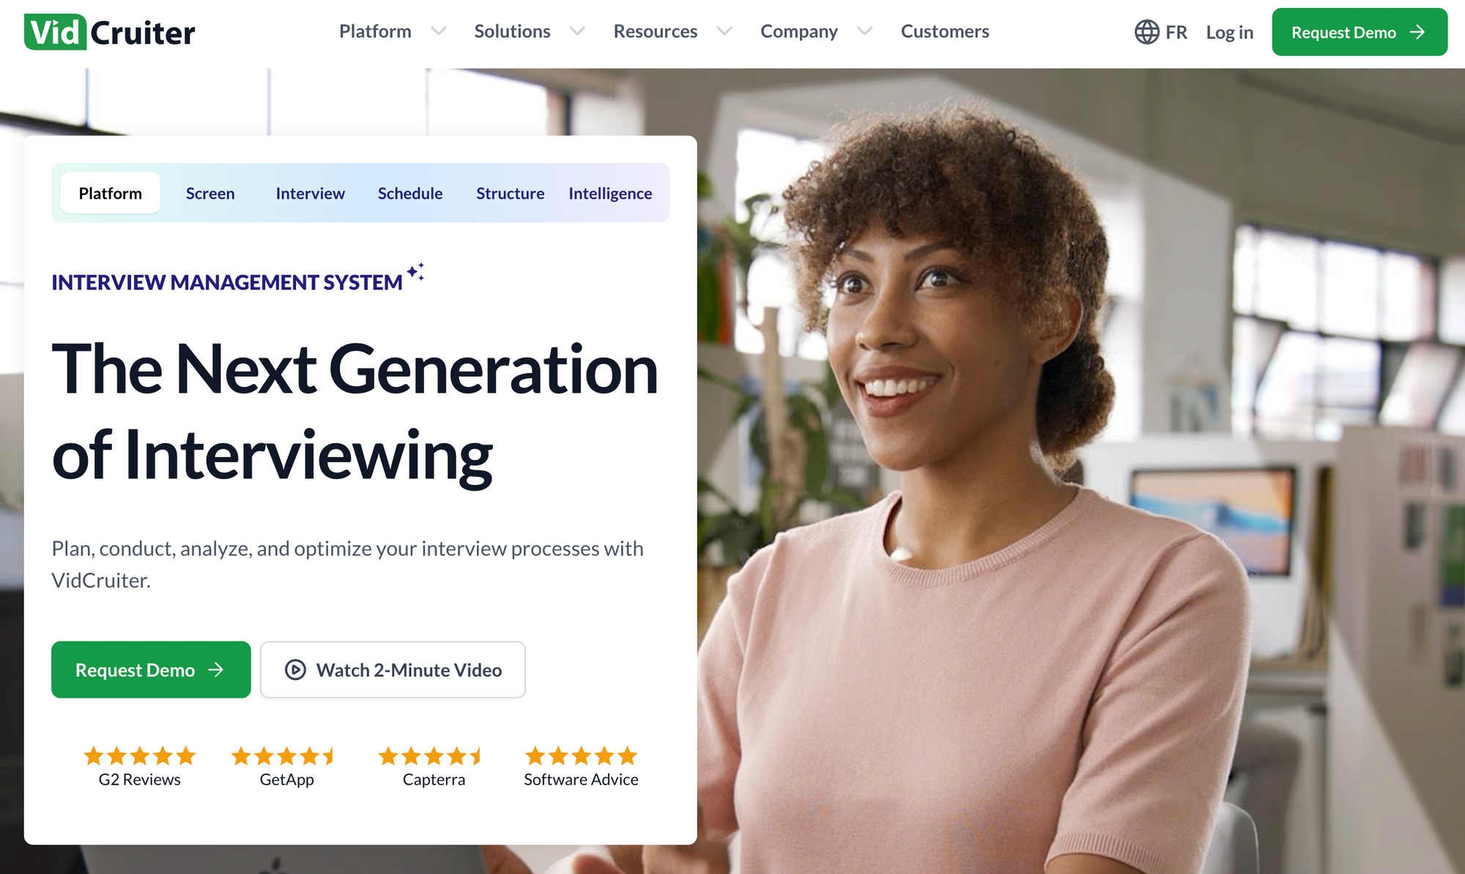1465x874 pixels.
Task: Switch to the Screen tab
Action: click(x=210, y=193)
